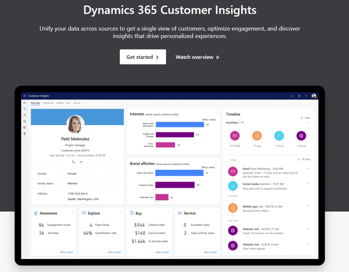349x272 pixels.
Task: Click the Watch overview link
Action: tap(197, 57)
